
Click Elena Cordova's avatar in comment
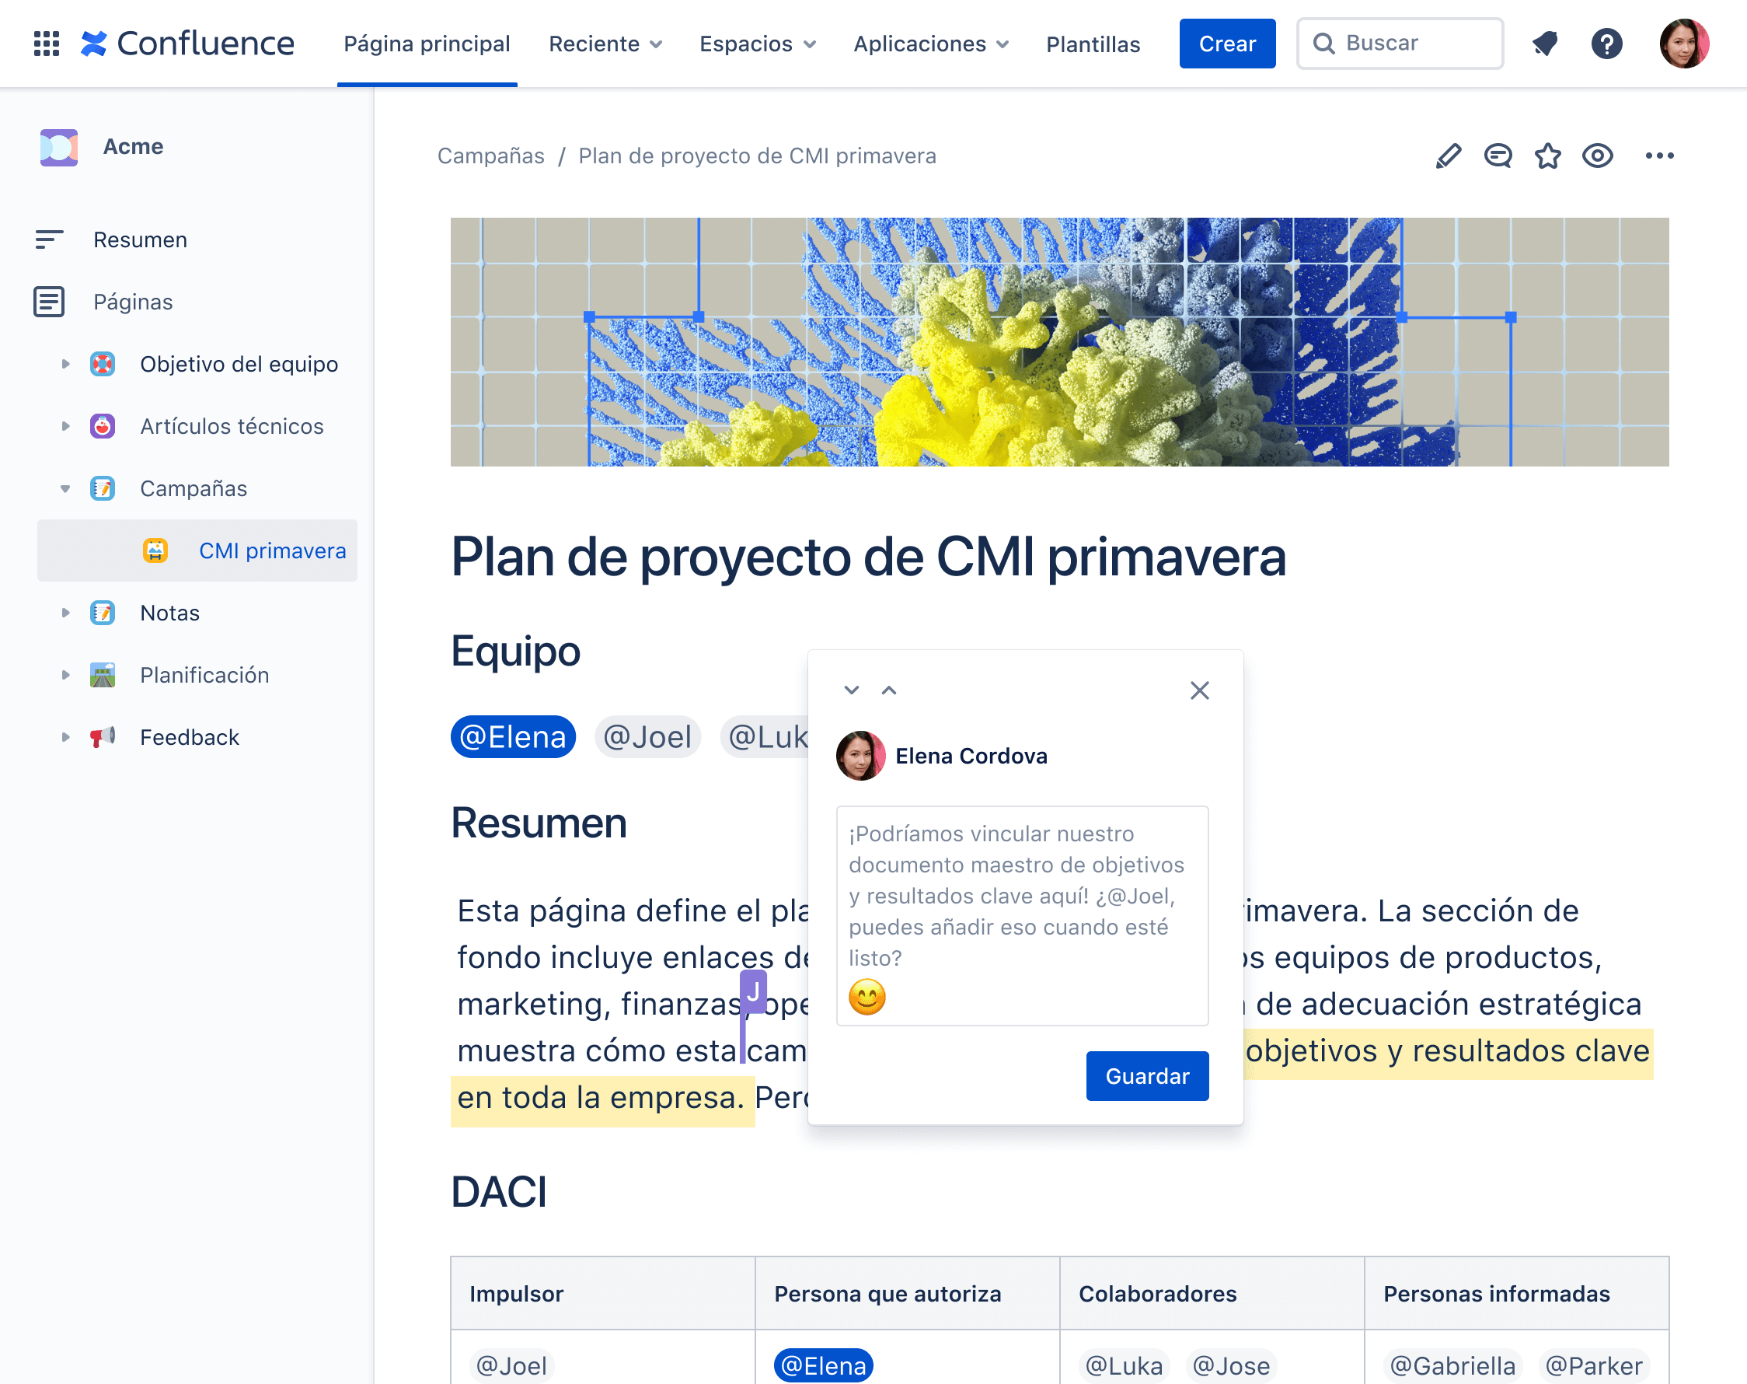point(860,755)
